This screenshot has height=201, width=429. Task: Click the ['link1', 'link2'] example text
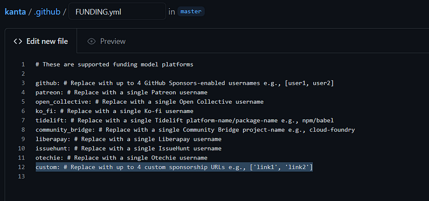point(281,167)
